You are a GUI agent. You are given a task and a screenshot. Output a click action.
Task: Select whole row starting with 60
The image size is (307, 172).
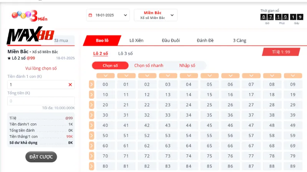point(91,146)
